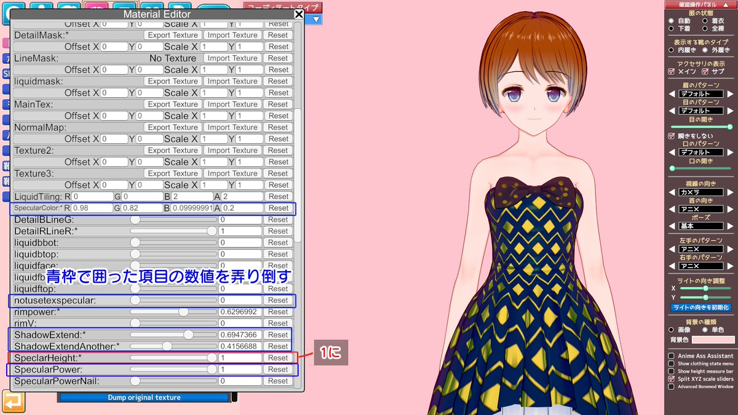738x415 pixels.
Task: Next 口のパターン right arrow
Action: coord(730,152)
